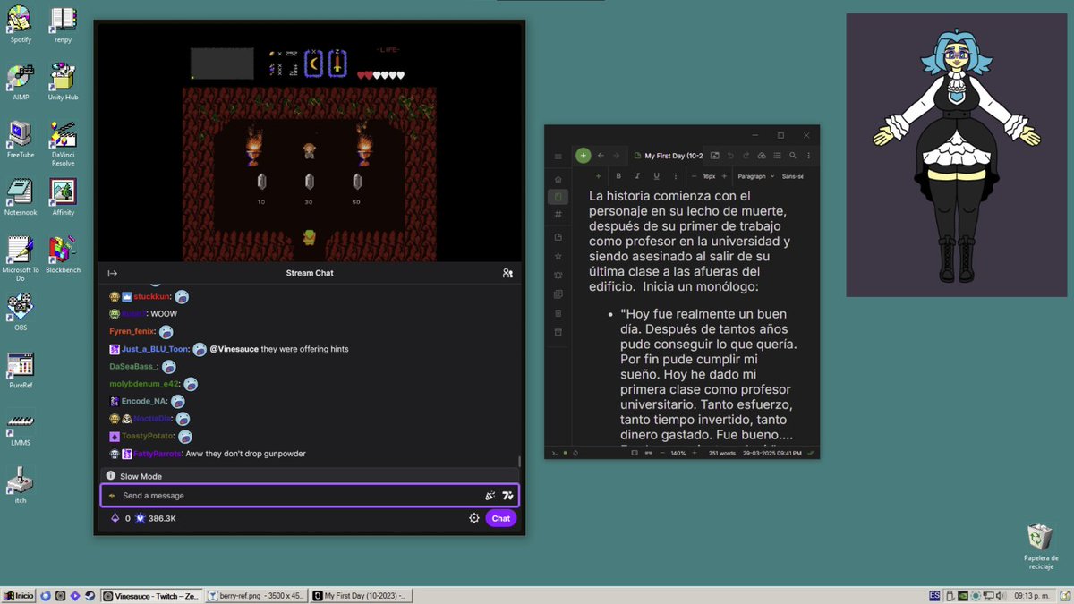Collapse the Stream Chat panel arrow

113,273
